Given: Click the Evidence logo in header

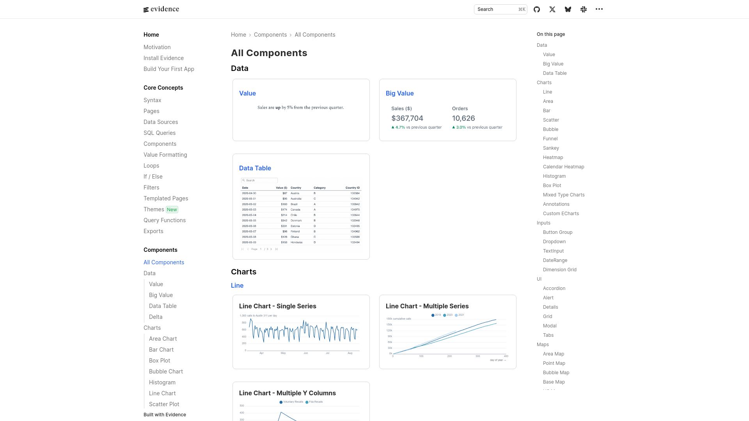Looking at the screenshot, I should (161, 9).
